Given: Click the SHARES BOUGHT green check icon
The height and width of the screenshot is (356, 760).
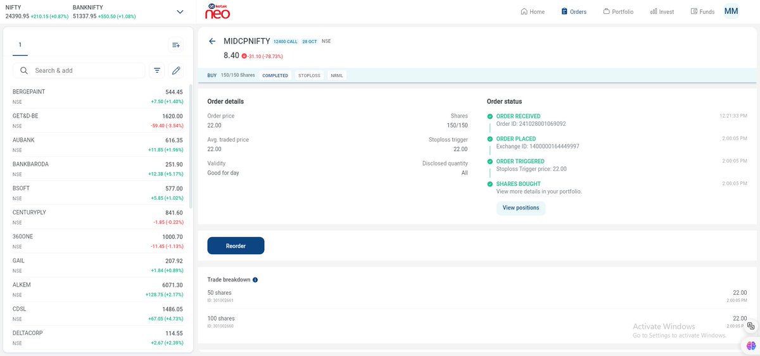Looking at the screenshot, I should click(x=490, y=184).
